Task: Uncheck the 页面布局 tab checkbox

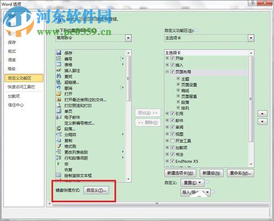Action: (x=172, y=72)
